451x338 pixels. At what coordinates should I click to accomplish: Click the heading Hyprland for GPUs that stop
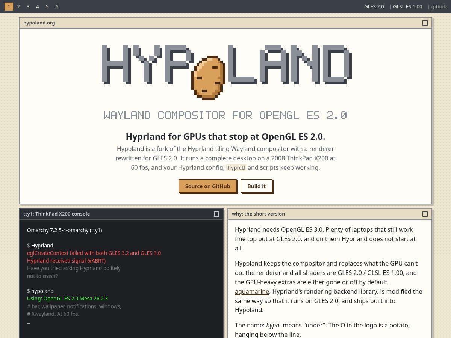tap(225, 136)
